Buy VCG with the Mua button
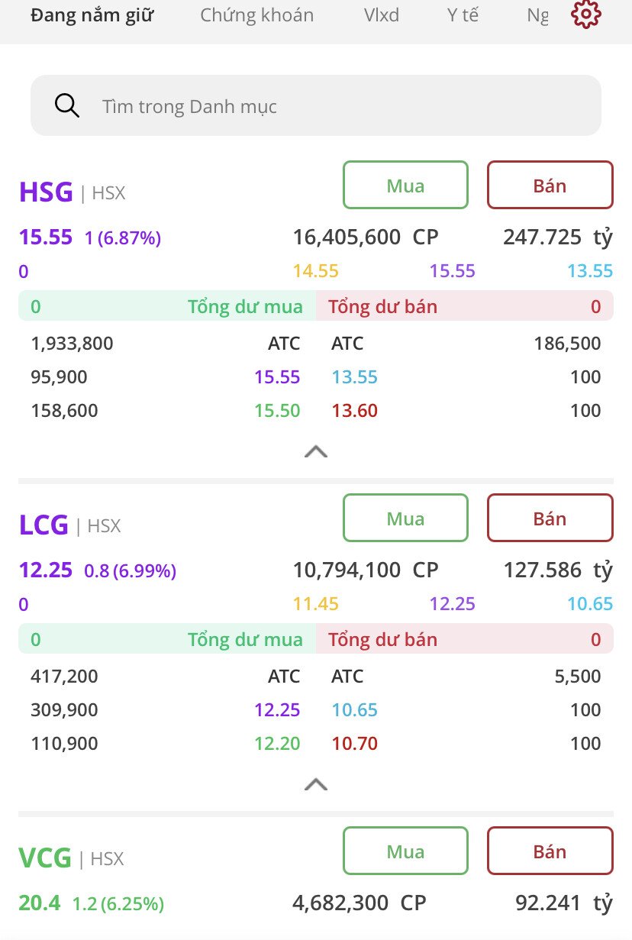The width and height of the screenshot is (632, 940). point(405,851)
